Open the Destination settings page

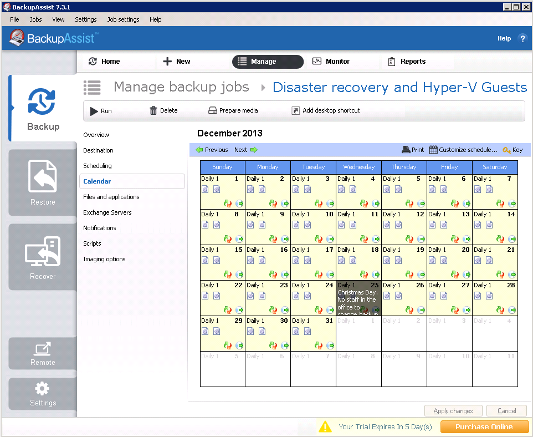click(98, 150)
